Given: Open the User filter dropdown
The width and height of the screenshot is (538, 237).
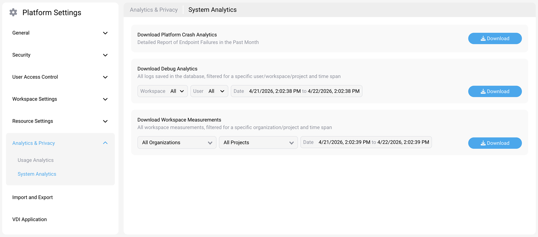Looking at the screenshot, I should tap(209, 91).
